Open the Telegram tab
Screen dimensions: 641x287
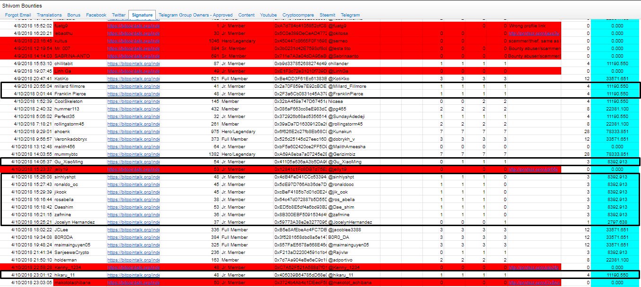pos(350,15)
